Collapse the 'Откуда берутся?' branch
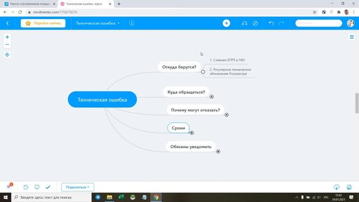The image size is (359, 202). pyautogui.click(x=203, y=72)
